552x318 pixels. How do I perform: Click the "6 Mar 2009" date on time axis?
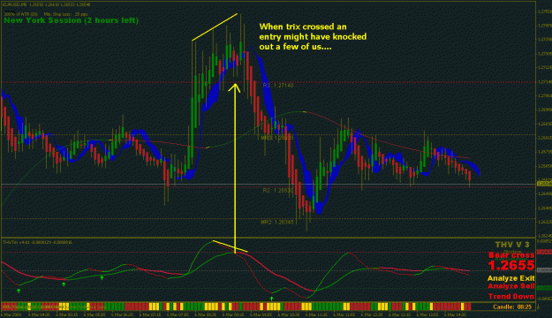pos(11,314)
